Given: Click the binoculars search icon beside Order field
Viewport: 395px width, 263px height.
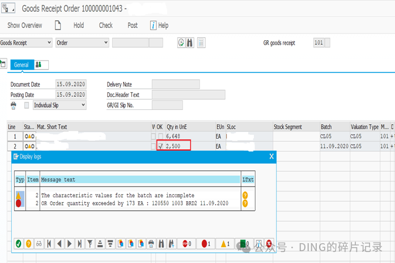Looking at the screenshot, I should click(x=190, y=43).
